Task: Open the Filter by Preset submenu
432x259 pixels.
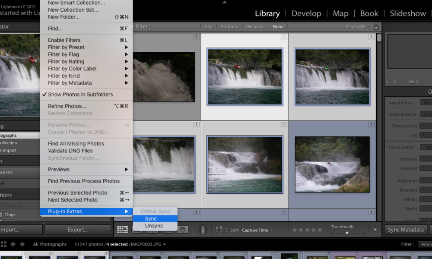Action: point(86,47)
